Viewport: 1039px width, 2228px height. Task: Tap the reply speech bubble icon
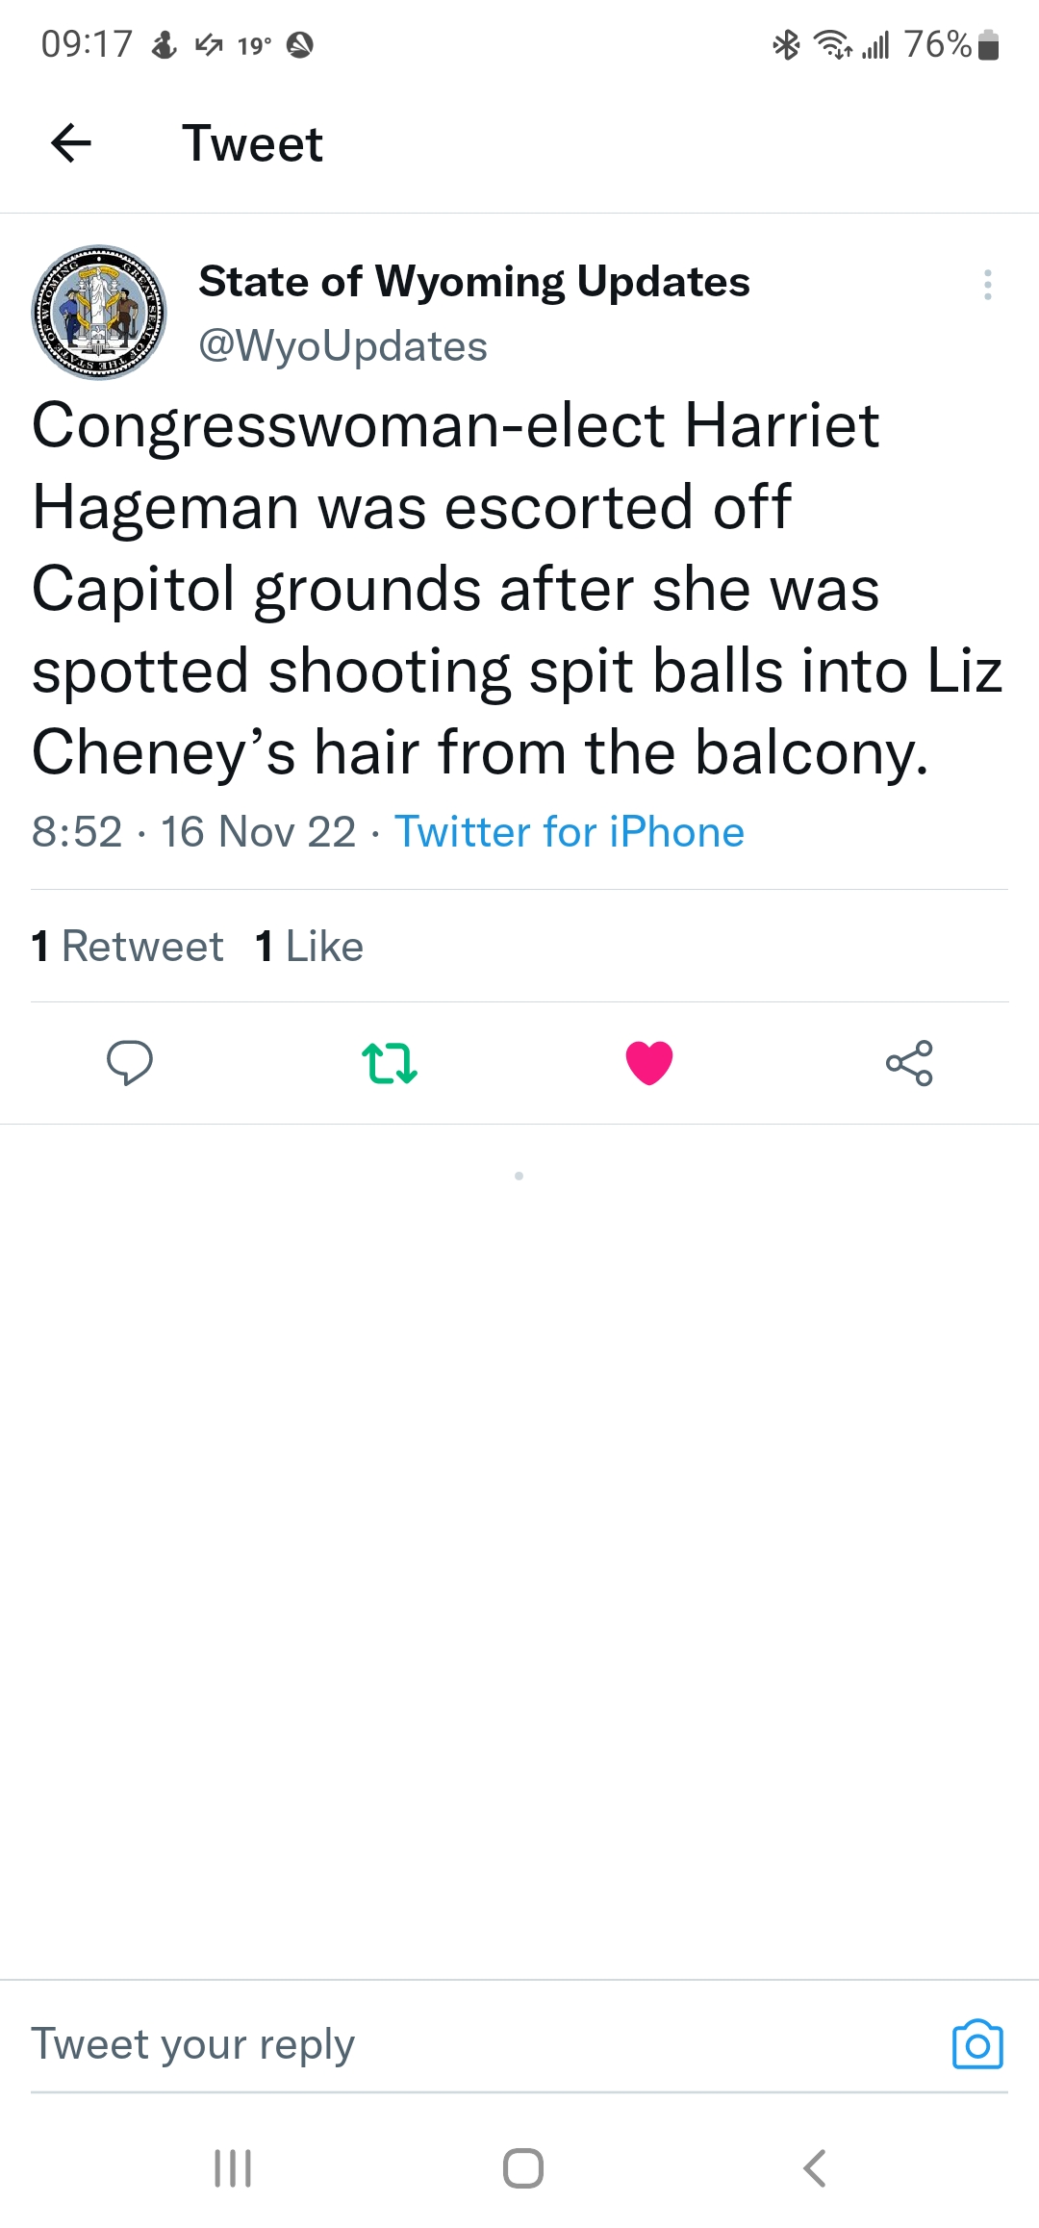[129, 1063]
